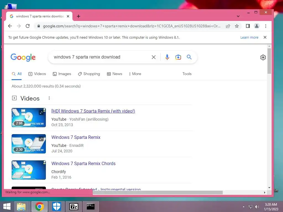The image size is (283, 212).
Task: Open Videos section three-dot options
Action: 49,98
